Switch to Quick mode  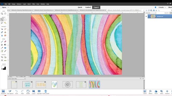(80, 7)
